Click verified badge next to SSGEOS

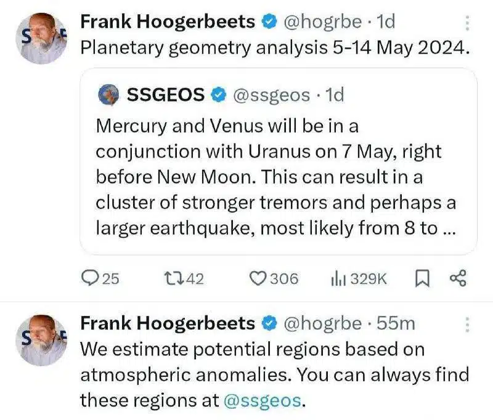coord(219,95)
